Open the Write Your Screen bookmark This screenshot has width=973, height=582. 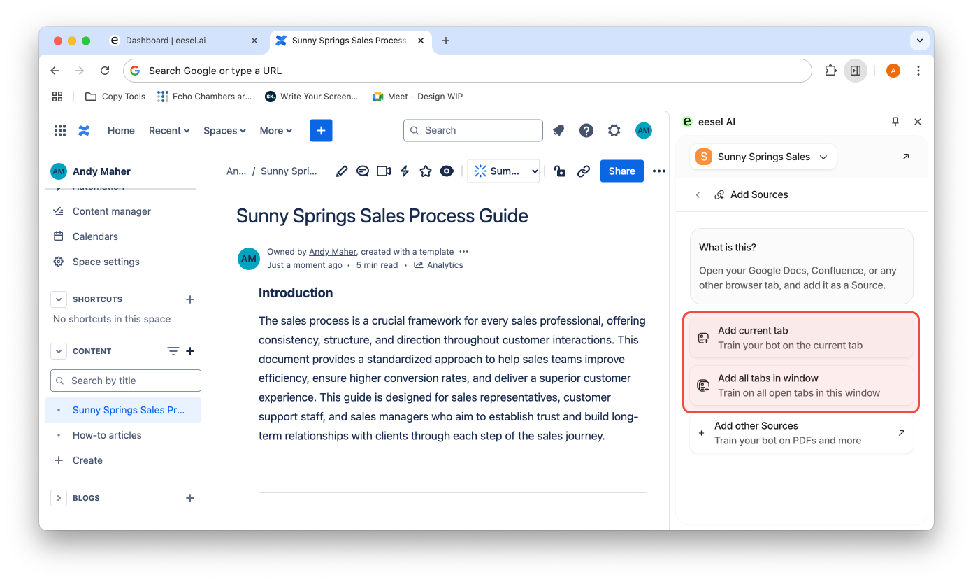311,97
